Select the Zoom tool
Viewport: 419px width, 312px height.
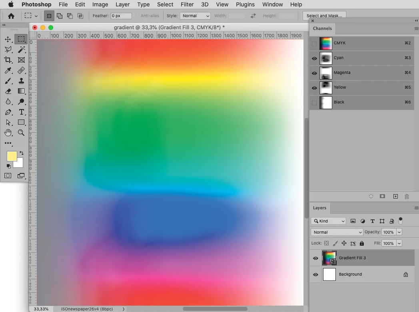point(21,133)
